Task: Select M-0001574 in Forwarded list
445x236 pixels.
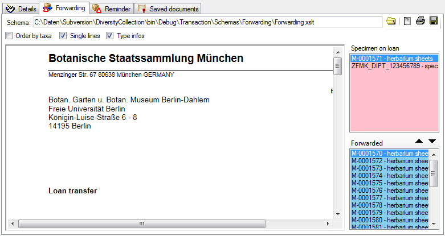Action: pyautogui.click(x=390, y=176)
